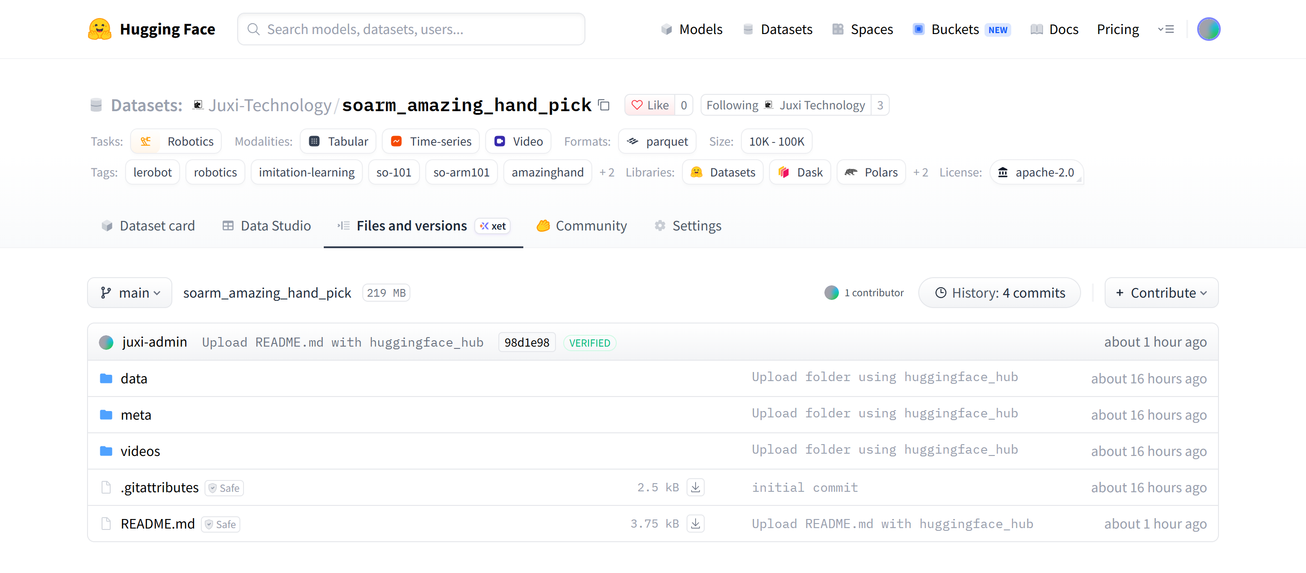Open the Juxi-Technology organization link
Viewport: 1306px width, 573px height.
click(x=270, y=105)
